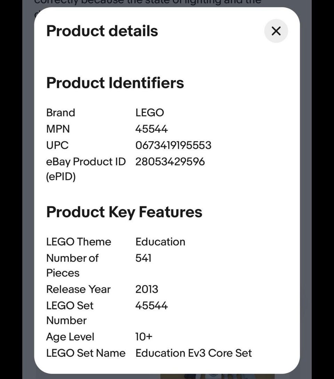Select the LEGO Set Number value 45544
Viewport: 334px width, 379px height.
[151, 306]
